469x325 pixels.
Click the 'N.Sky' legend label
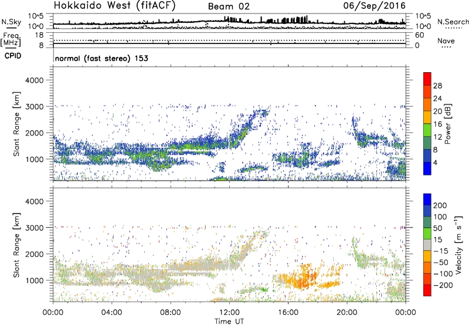coord(11,22)
